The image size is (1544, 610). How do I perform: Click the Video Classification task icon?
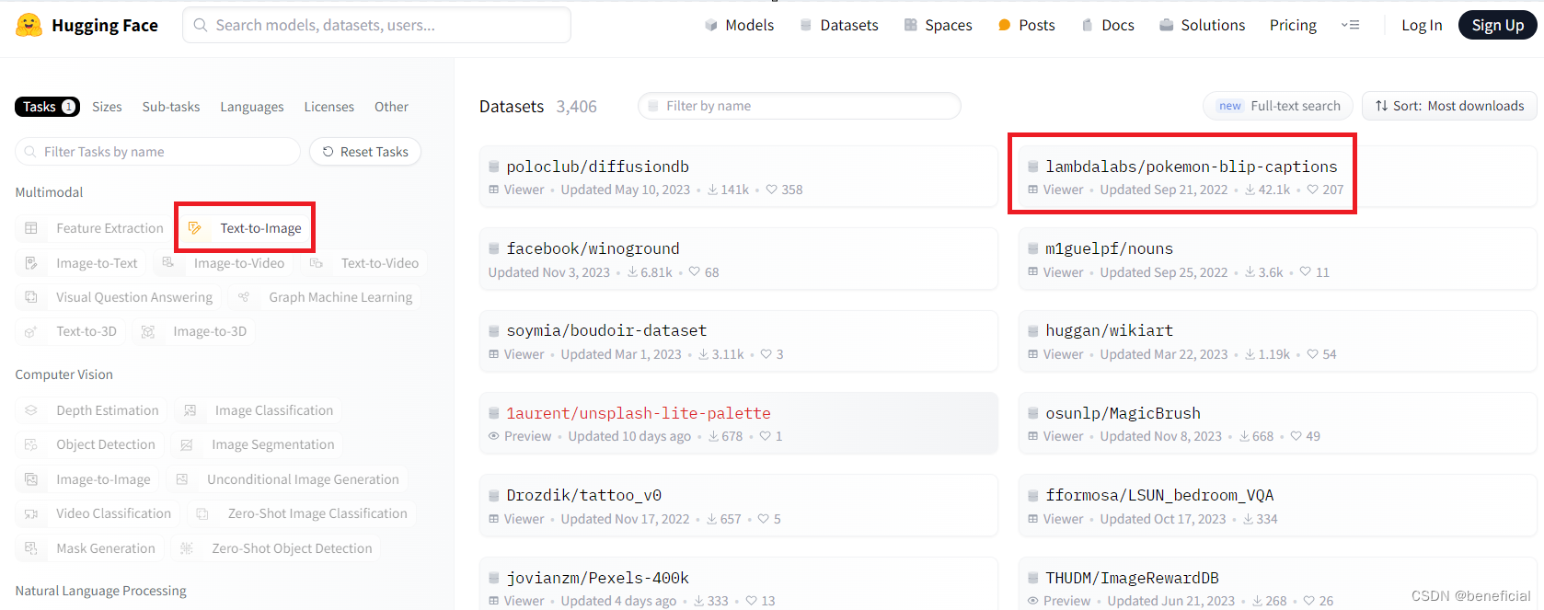coord(31,513)
